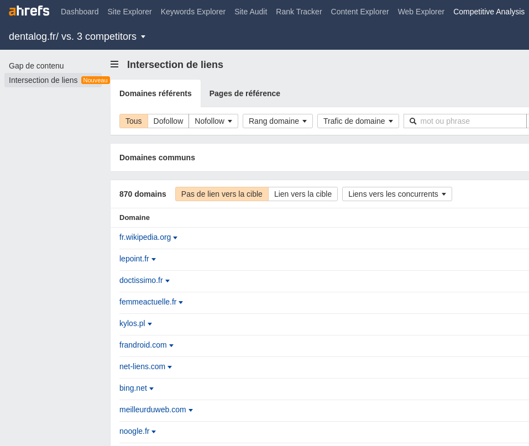This screenshot has height=446, width=529.
Task: Open Rang domaine filter dropdown
Action: pos(277,121)
